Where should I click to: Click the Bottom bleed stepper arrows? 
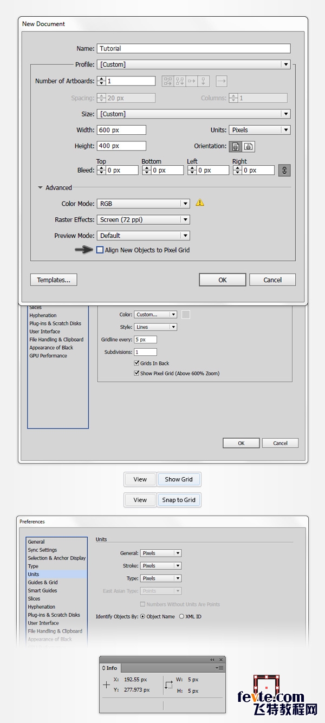tap(147, 170)
